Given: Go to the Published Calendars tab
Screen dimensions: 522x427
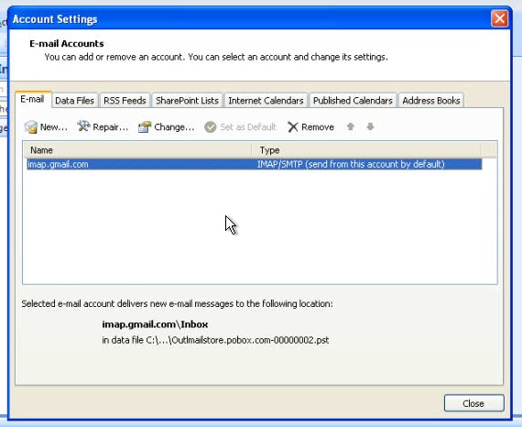Looking at the screenshot, I should (x=353, y=101).
